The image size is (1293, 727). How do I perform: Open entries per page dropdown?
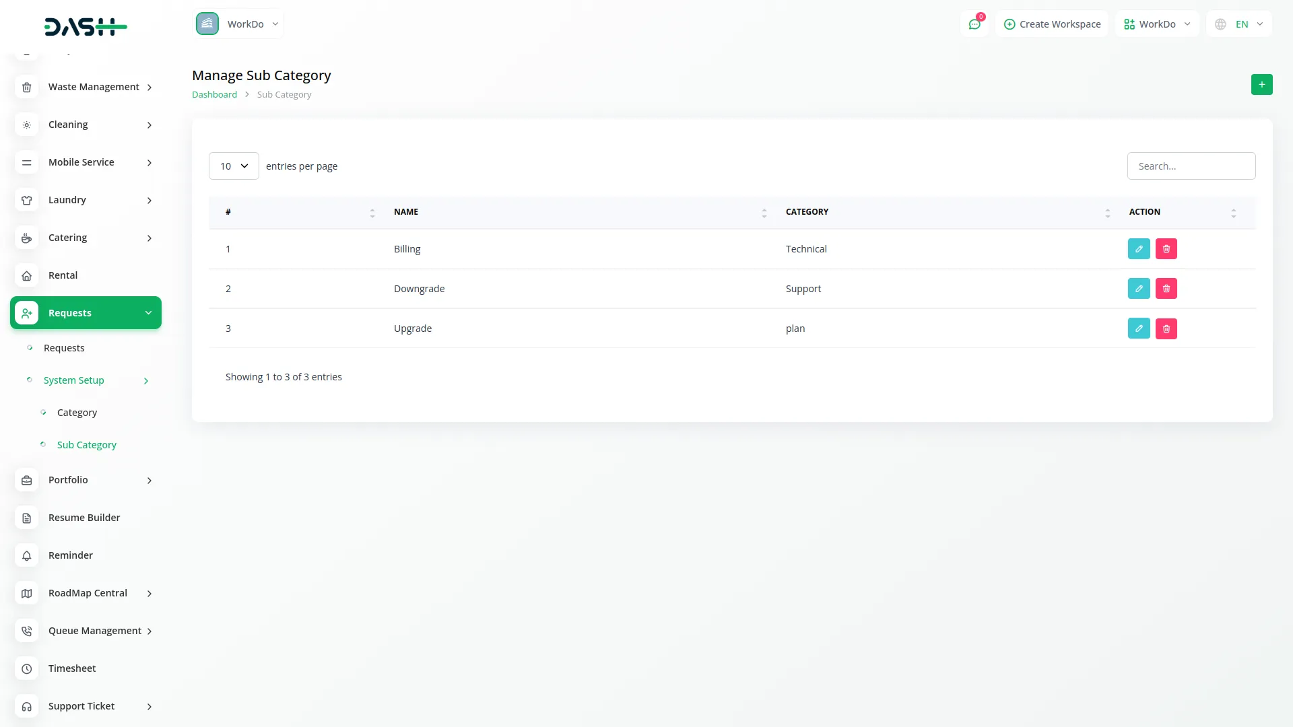(x=234, y=166)
